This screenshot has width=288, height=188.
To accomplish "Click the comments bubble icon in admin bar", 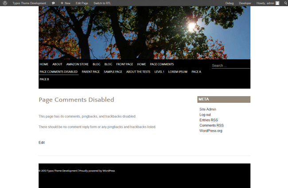I will [53, 3].
